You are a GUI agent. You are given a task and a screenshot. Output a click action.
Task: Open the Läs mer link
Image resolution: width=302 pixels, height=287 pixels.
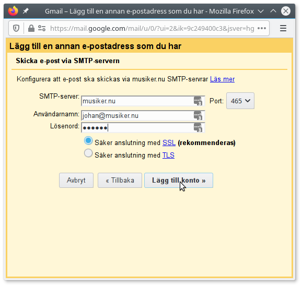pos(222,79)
